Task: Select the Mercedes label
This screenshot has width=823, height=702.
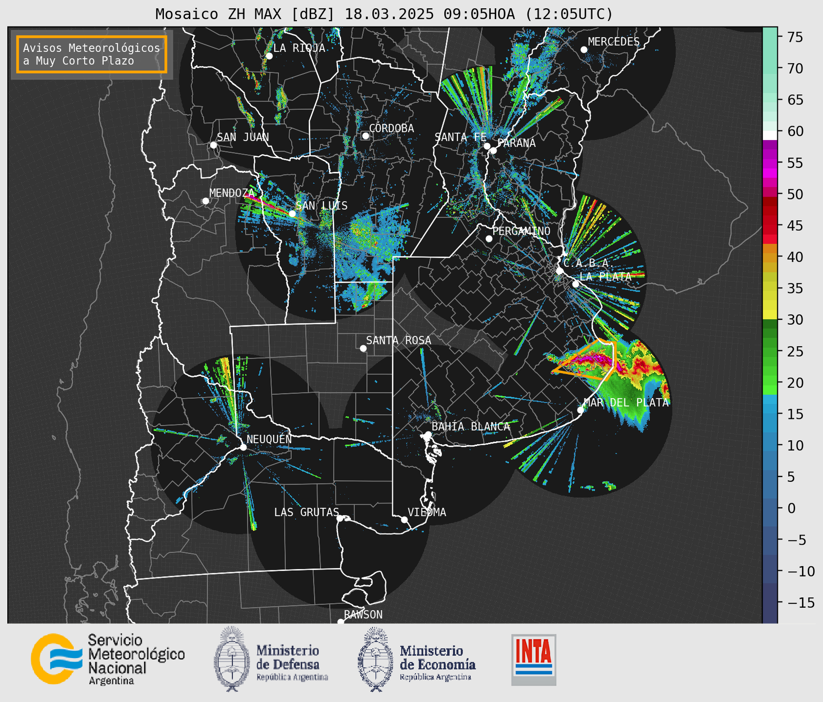Action: (614, 42)
